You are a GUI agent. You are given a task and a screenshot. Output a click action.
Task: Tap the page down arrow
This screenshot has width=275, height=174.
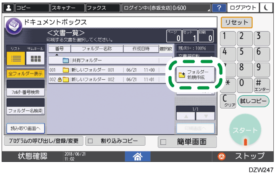pyautogui.click(x=206, y=116)
